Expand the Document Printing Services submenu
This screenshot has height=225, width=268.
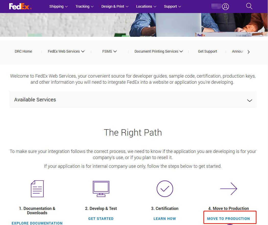(x=159, y=51)
